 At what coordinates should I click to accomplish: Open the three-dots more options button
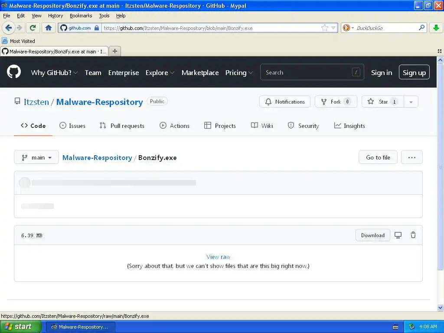click(x=412, y=157)
